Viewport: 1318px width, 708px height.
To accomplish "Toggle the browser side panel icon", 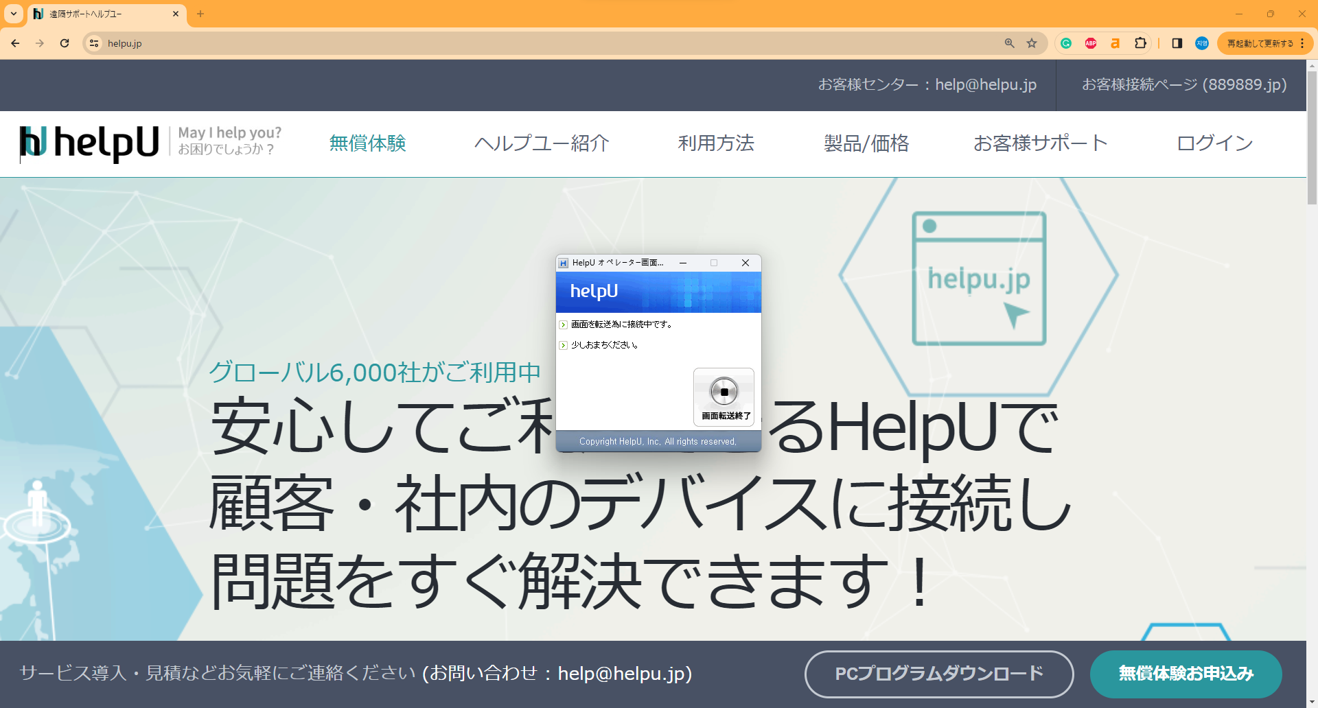I will tap(1177, 43).
